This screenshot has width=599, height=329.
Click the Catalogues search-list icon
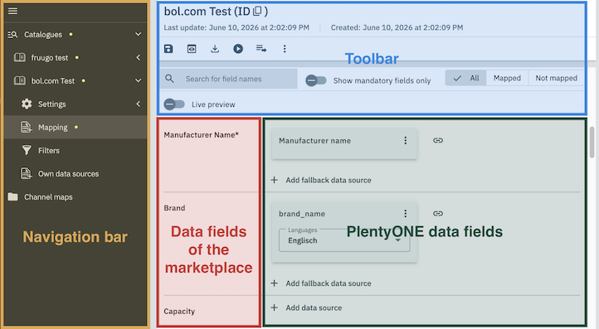pos(12,35)
